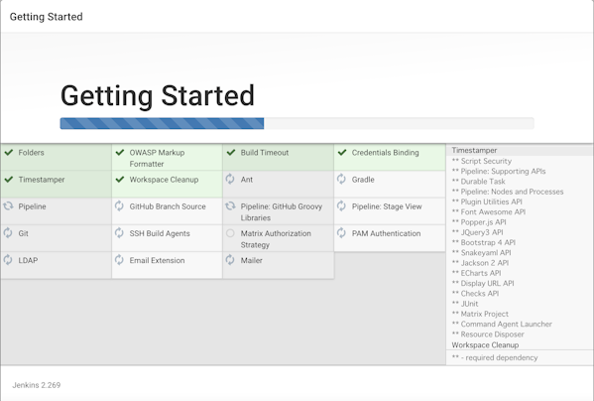Select Workspace Cleanup entry in install log
594x401 pixels.
485,344
